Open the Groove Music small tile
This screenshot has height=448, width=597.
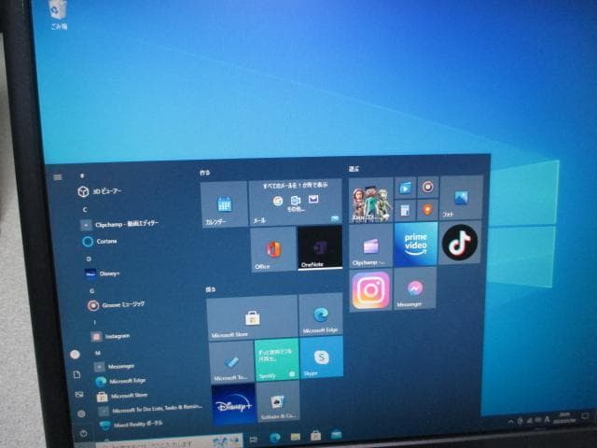(x=428, y=187)
